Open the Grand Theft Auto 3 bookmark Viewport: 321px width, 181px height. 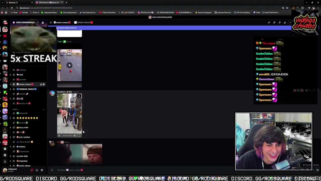click(271, 13)
